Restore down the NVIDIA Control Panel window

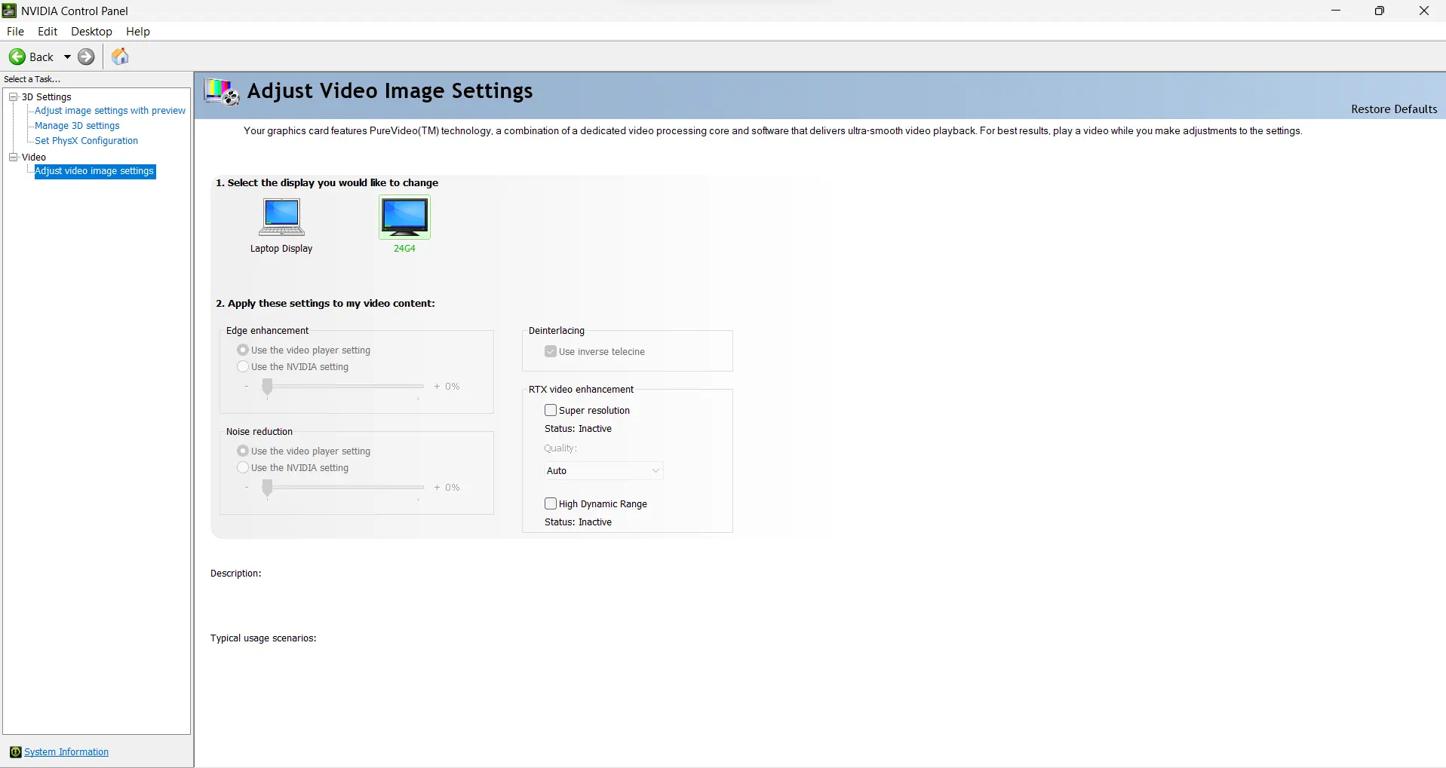[x=1380, y=11]
